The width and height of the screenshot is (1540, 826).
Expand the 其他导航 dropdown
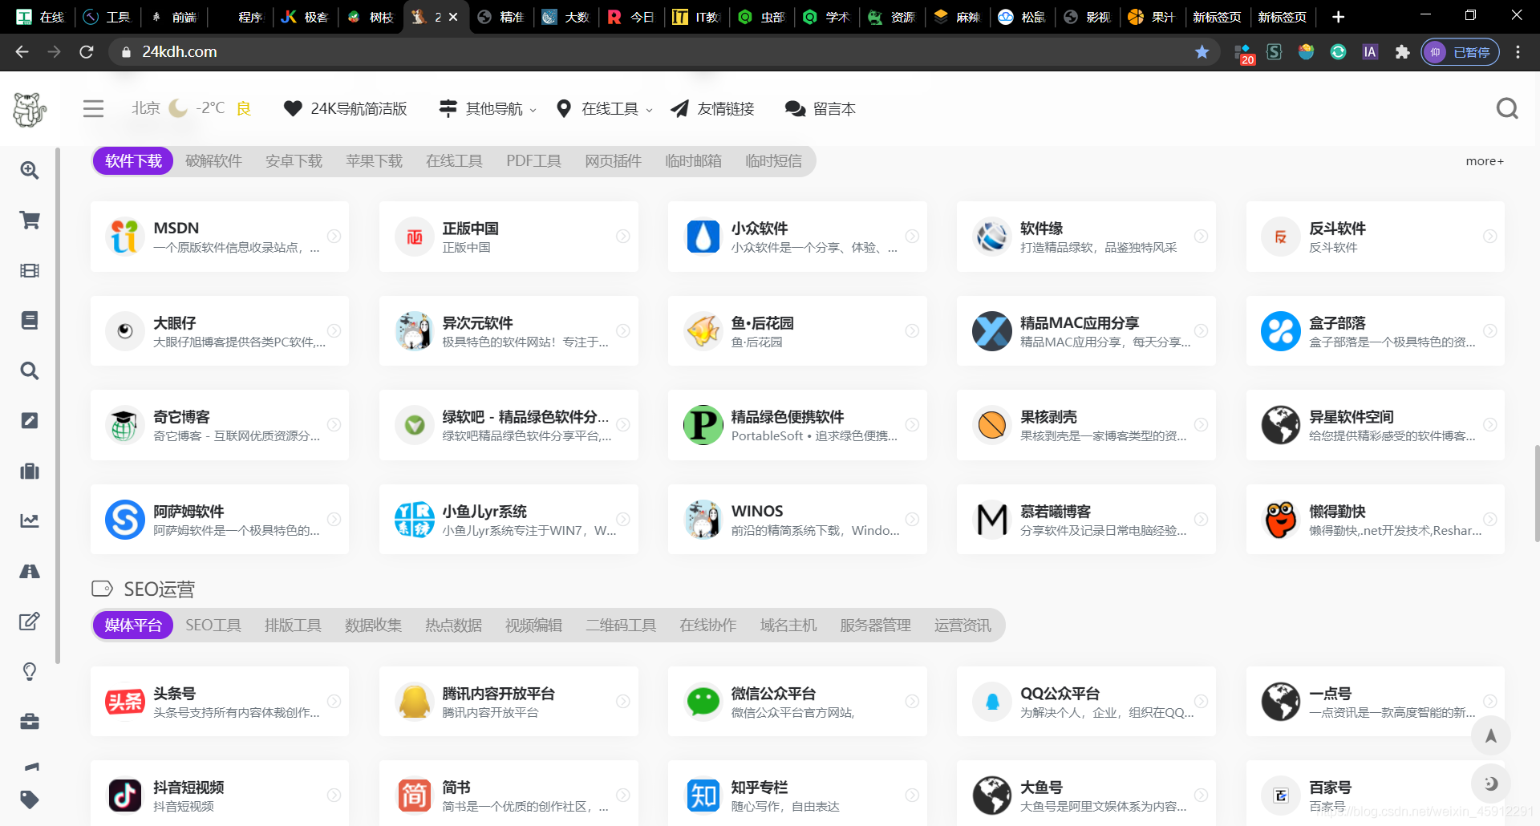tap(488, 108)
